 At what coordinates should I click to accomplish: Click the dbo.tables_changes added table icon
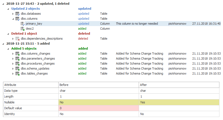pos(17,74)
